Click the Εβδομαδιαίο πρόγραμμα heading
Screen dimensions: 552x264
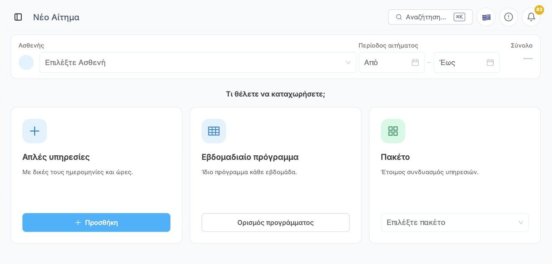(250, 157)
